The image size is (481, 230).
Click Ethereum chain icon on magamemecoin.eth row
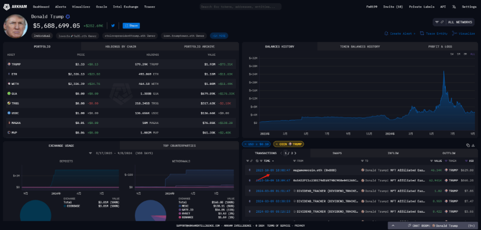(249, 170)
